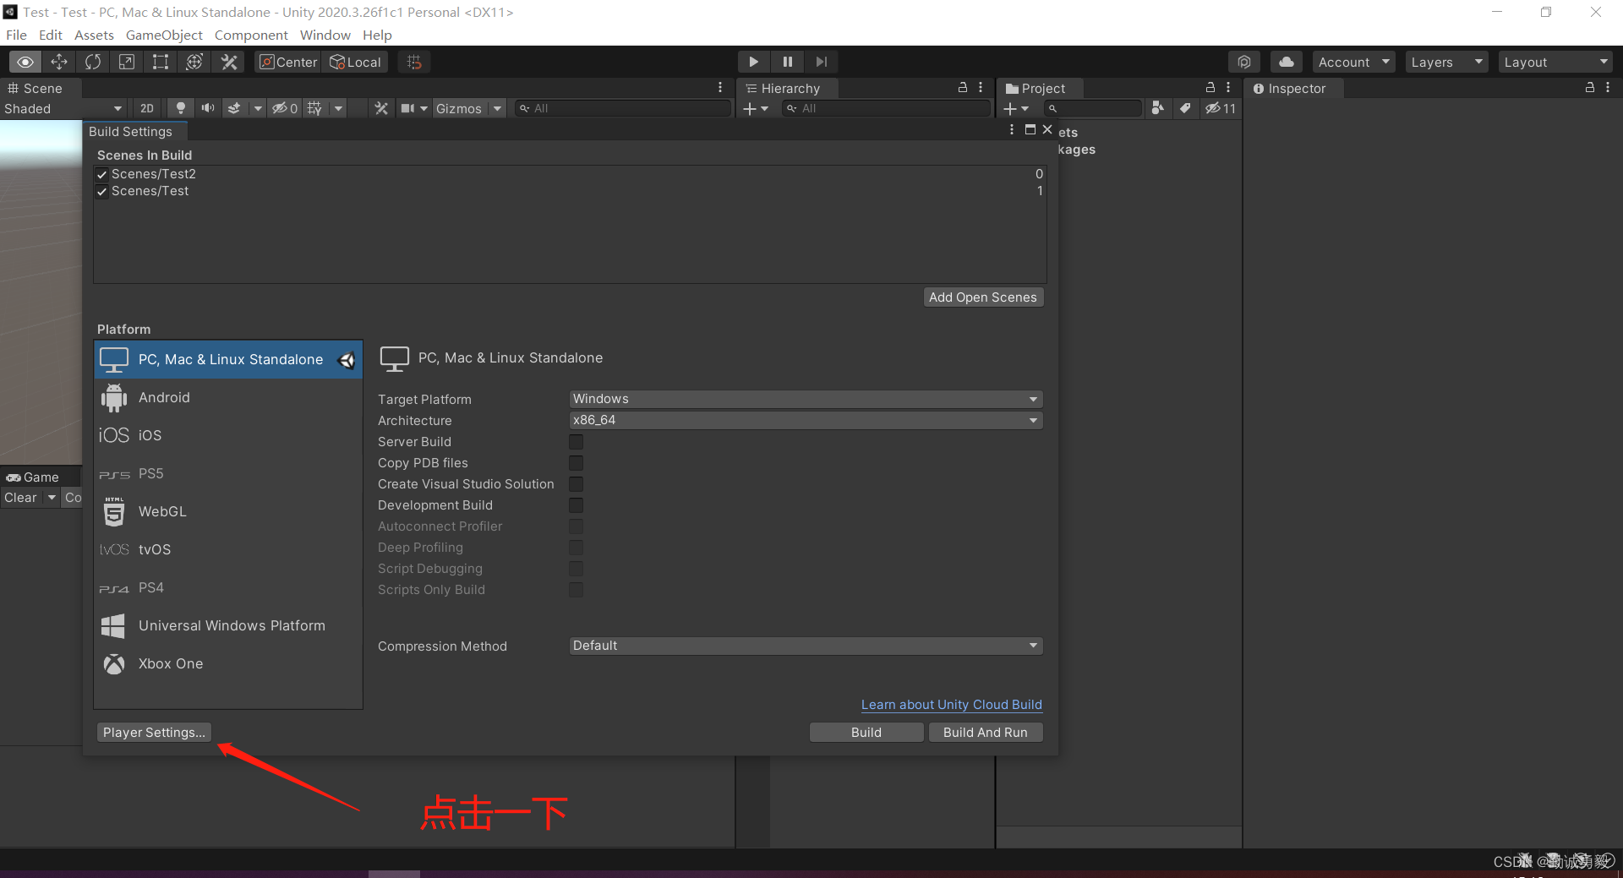The height and width of the screenshot is (878, 1623).
Task: Toggle scene effects icon
Action: pyautogui.click(x=234, y=108)
